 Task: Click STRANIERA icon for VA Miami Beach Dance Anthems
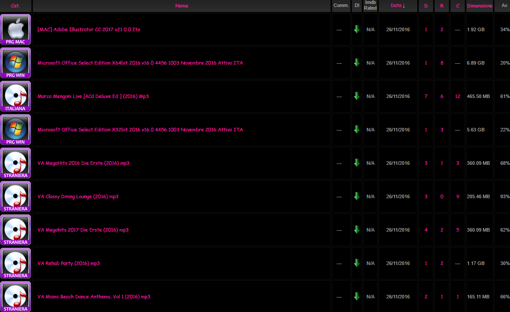click(15, 297)
